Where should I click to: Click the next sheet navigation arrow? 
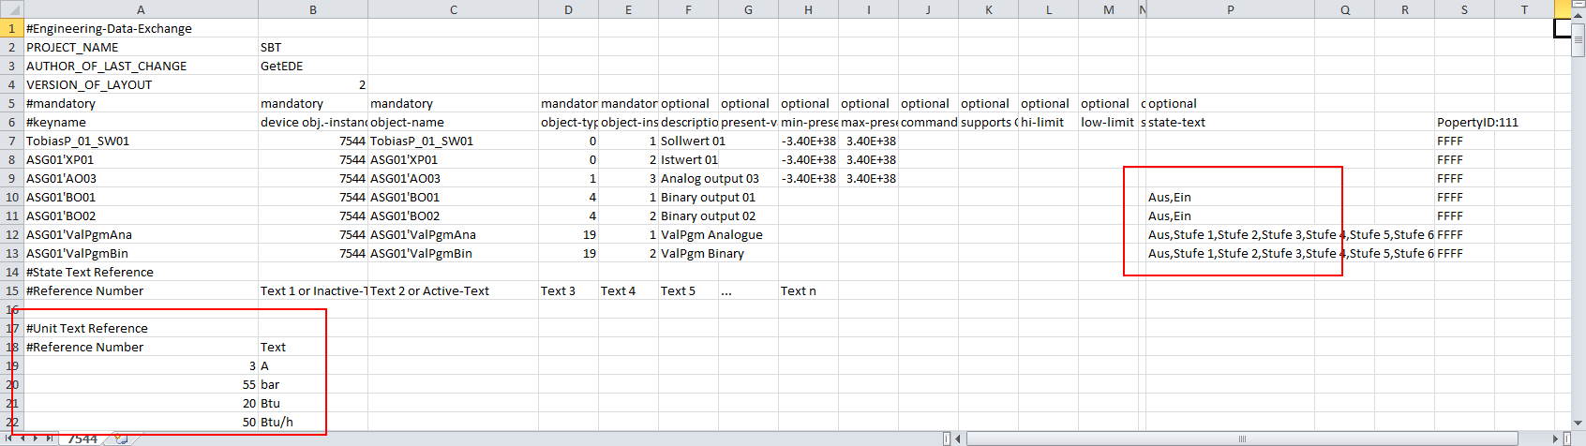tap(37, 439)
